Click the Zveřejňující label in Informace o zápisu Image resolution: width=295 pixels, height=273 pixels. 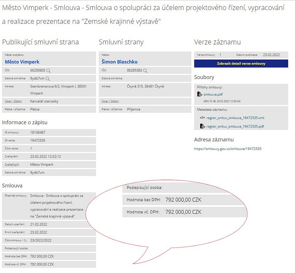tap(12, 165)
